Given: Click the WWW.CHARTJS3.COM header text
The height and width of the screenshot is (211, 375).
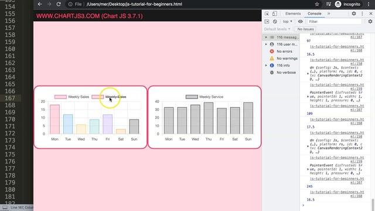Looking at the screenshot, I should [90, 16].
